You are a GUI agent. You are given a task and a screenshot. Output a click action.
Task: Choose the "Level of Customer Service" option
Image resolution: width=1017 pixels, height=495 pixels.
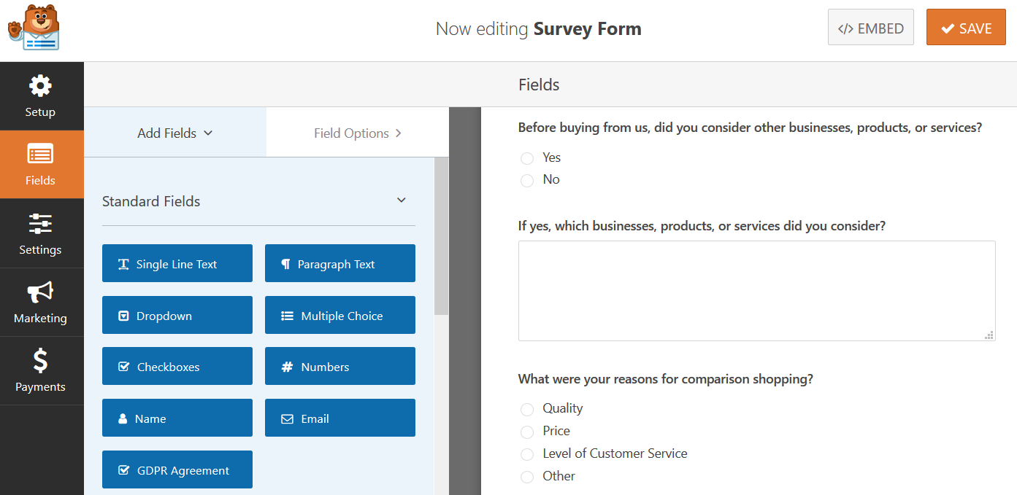527,454
